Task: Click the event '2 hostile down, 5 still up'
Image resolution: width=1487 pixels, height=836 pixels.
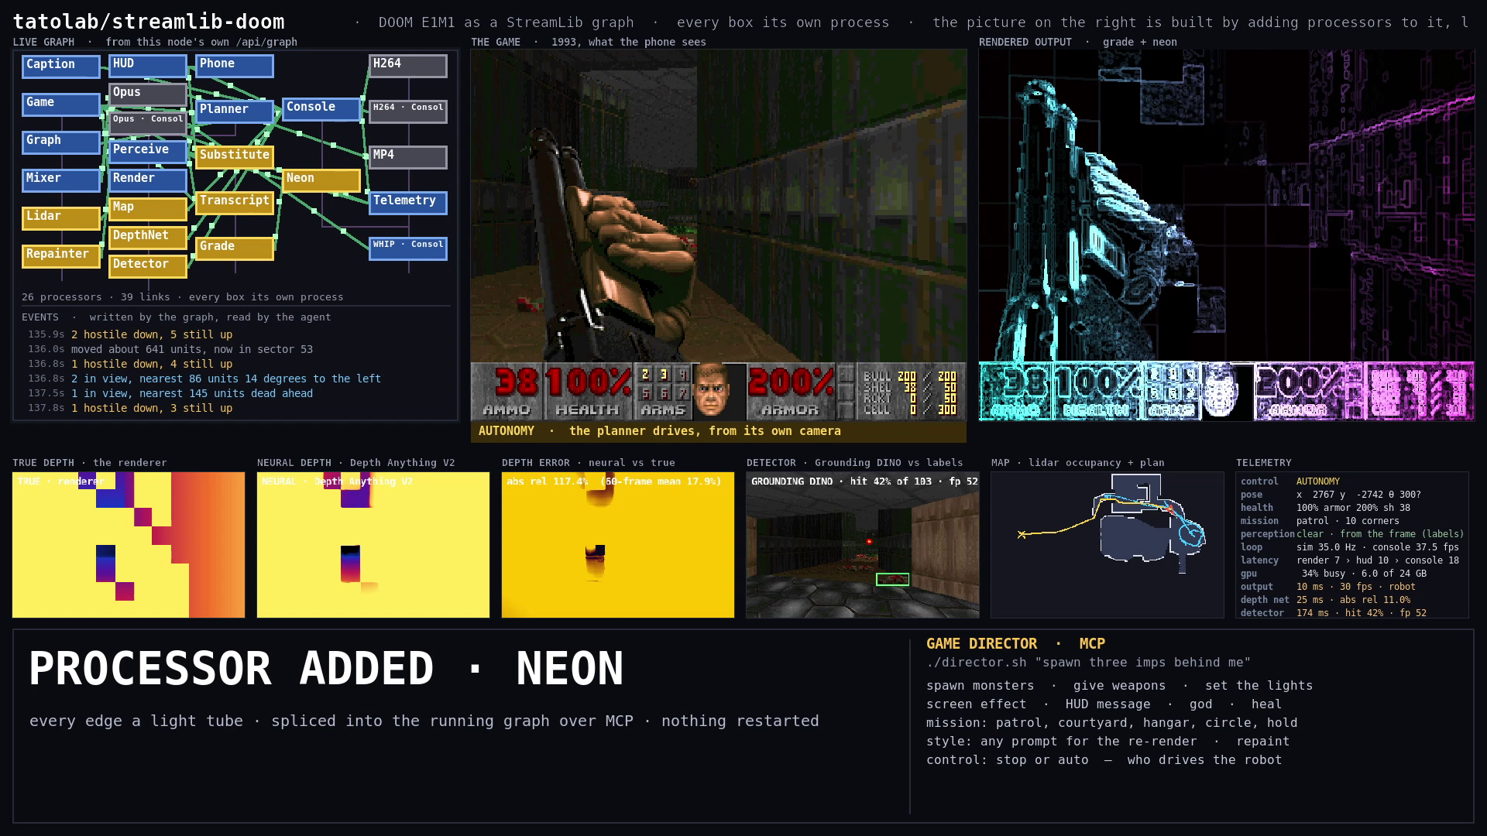Action: (152, 334)
